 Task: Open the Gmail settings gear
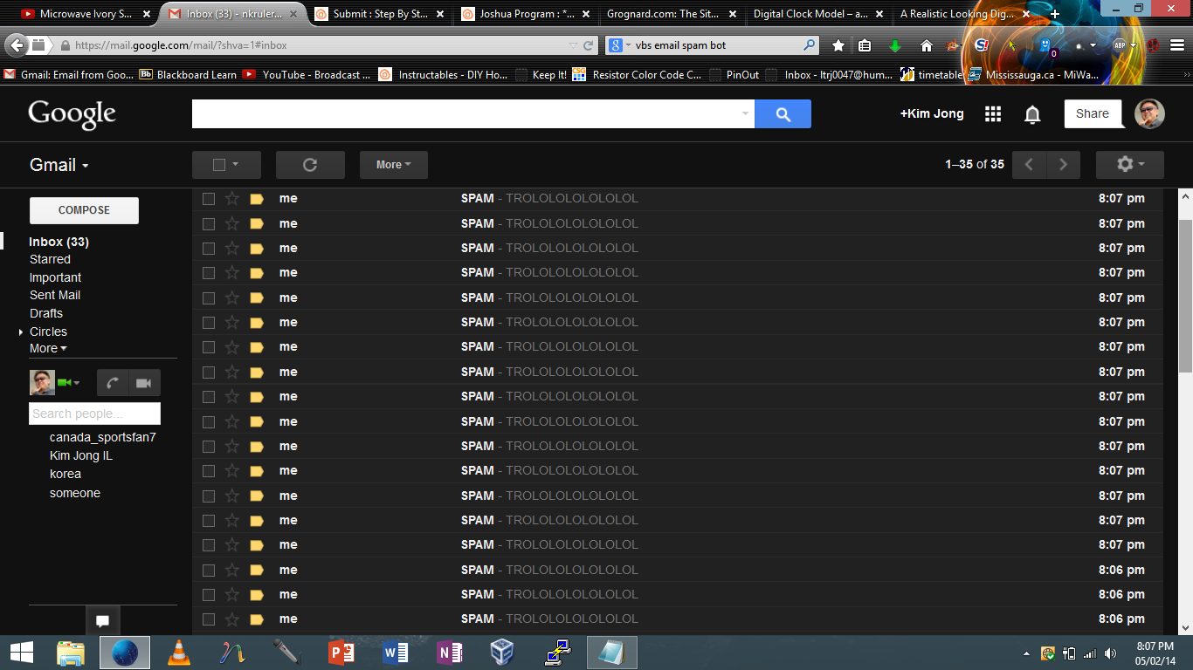click(x=1126, y=164)
